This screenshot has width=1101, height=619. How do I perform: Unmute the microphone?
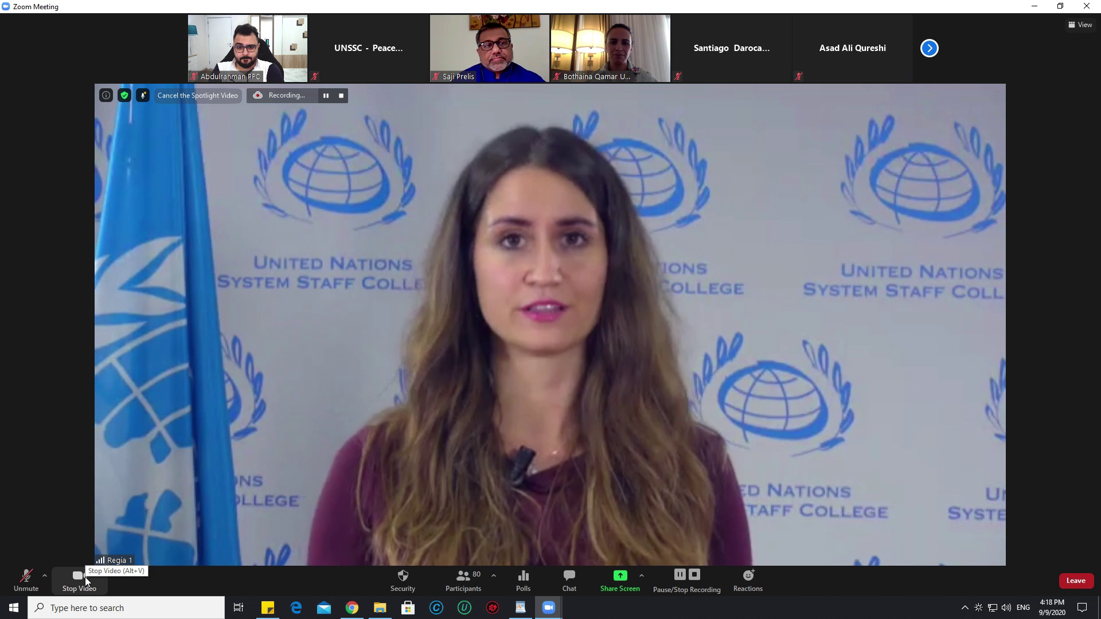click(x=26, y=580)
